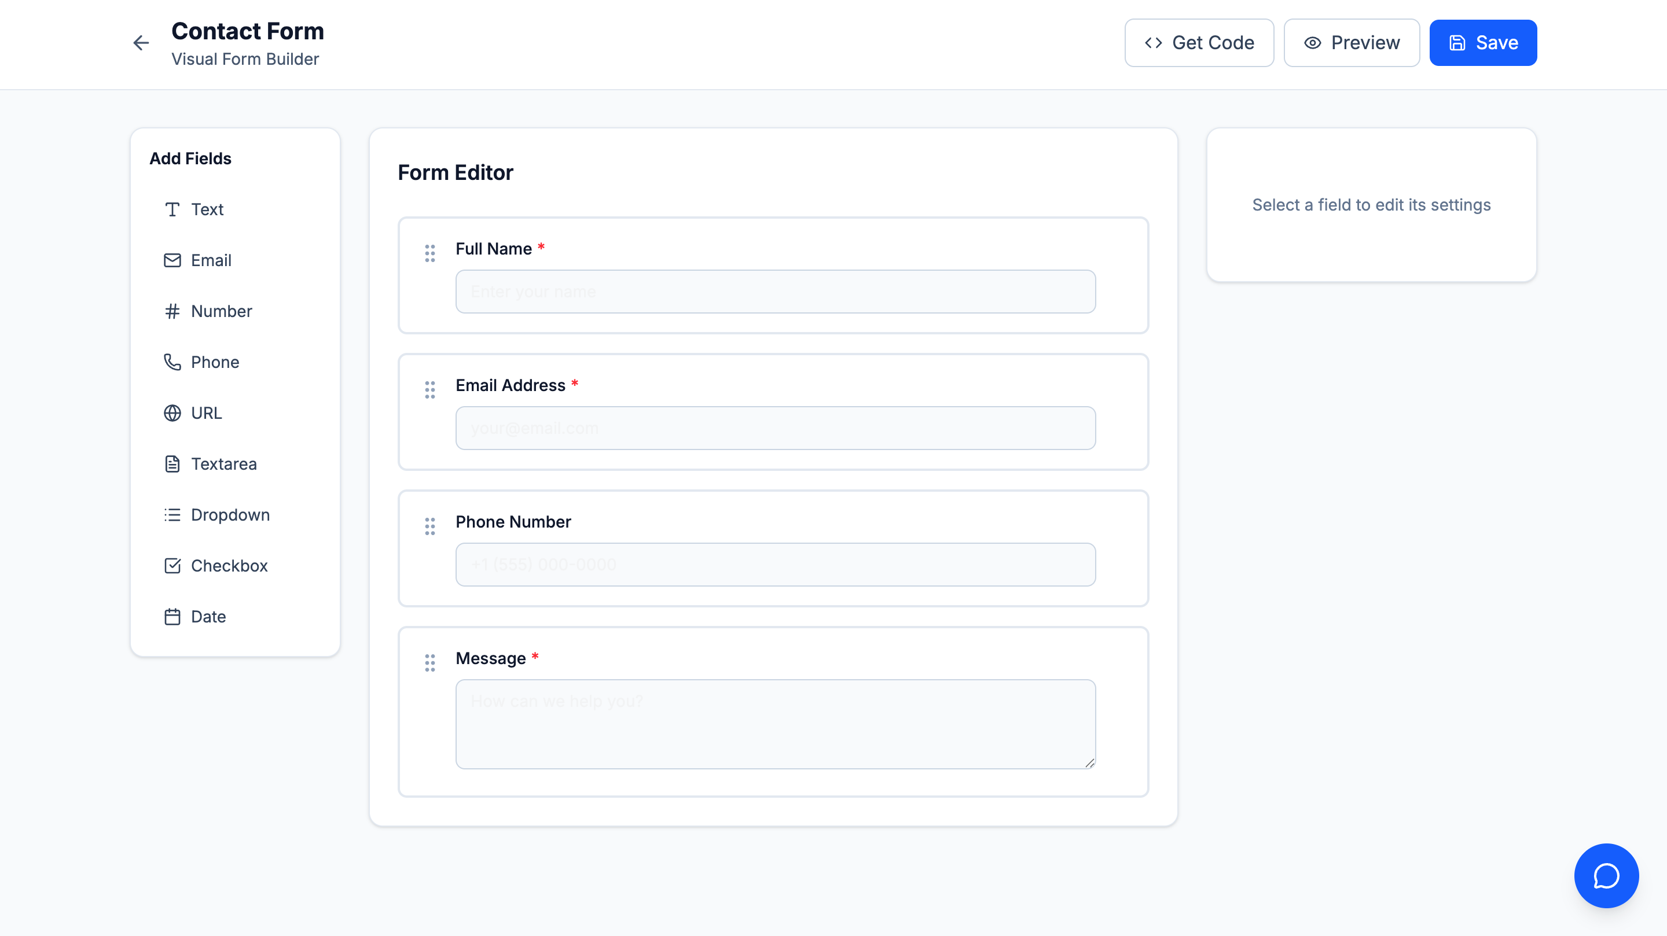The height and width of the screenshot is (936, 1667).
Task: Click the back arrow next to Contact Form
Action: (141, 43)
